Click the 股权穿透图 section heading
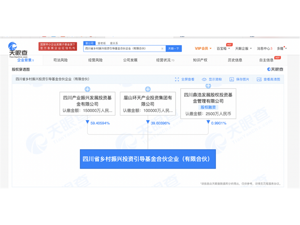The height and width of the screenshot is (225, 300). [21, 69]
